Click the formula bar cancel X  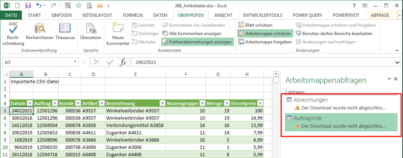[x=97, y=62]
